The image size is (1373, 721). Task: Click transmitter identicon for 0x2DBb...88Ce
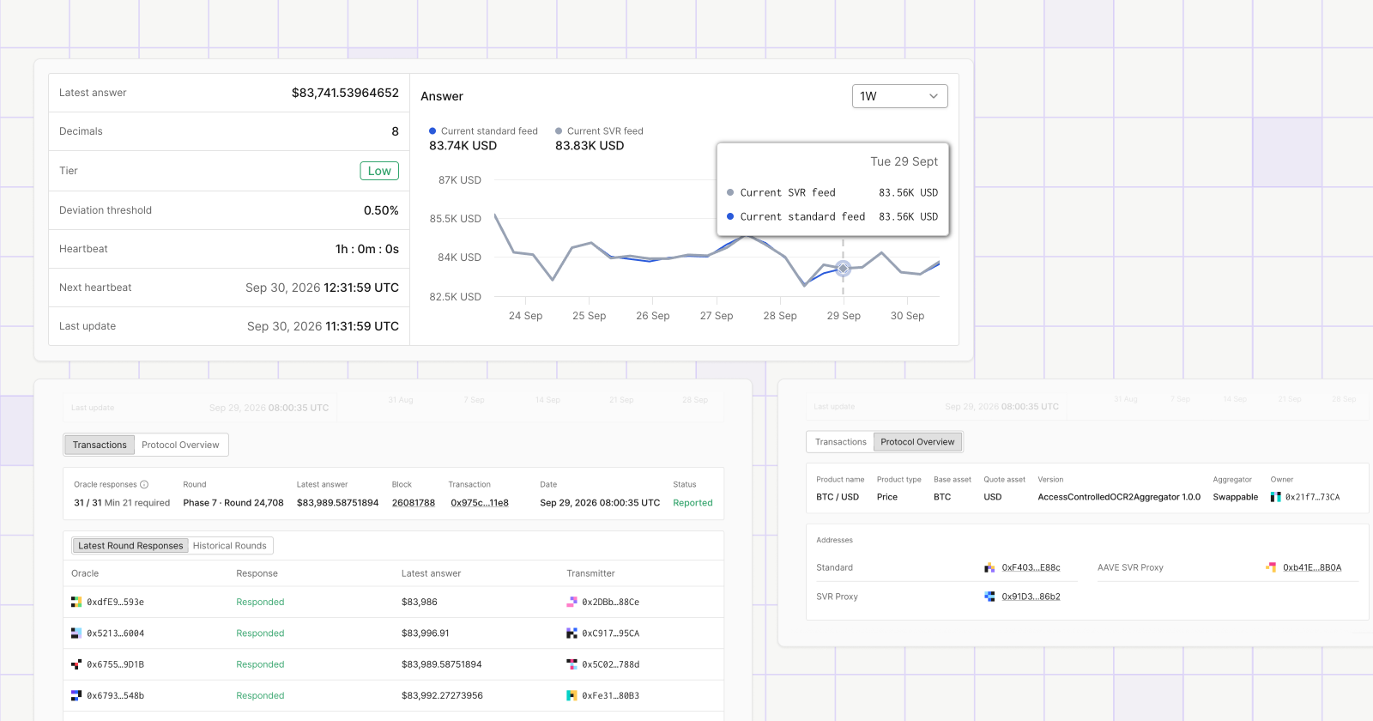pyautogui.click(x=572, y=603)
